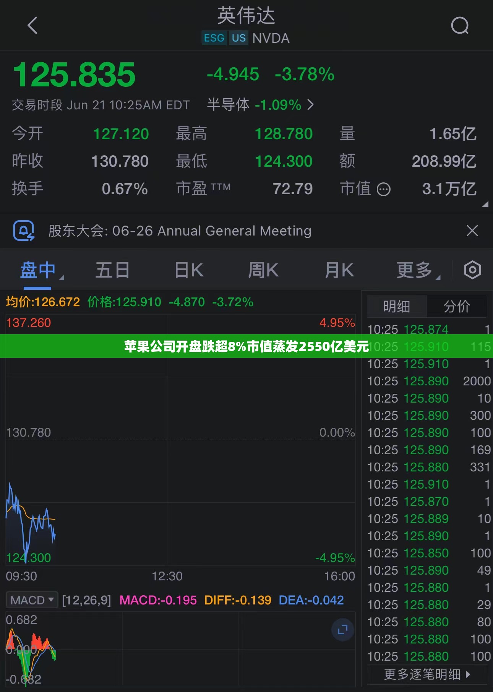Tap the volume value 1.65亿
The image size is (493, 692).
click(x=453, y=134)
